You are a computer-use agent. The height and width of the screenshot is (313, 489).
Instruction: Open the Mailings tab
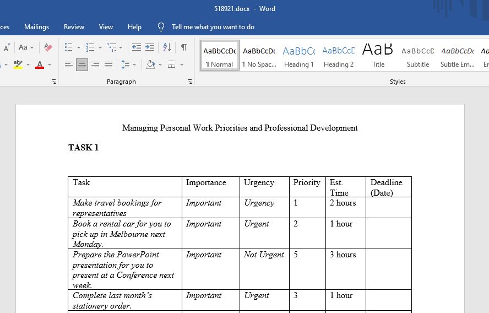(x=36, y=27)
